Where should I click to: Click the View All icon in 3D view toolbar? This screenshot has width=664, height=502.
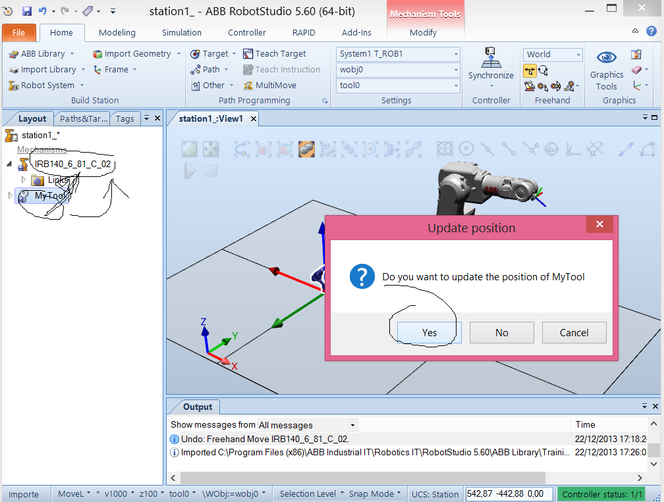[189, 149]
